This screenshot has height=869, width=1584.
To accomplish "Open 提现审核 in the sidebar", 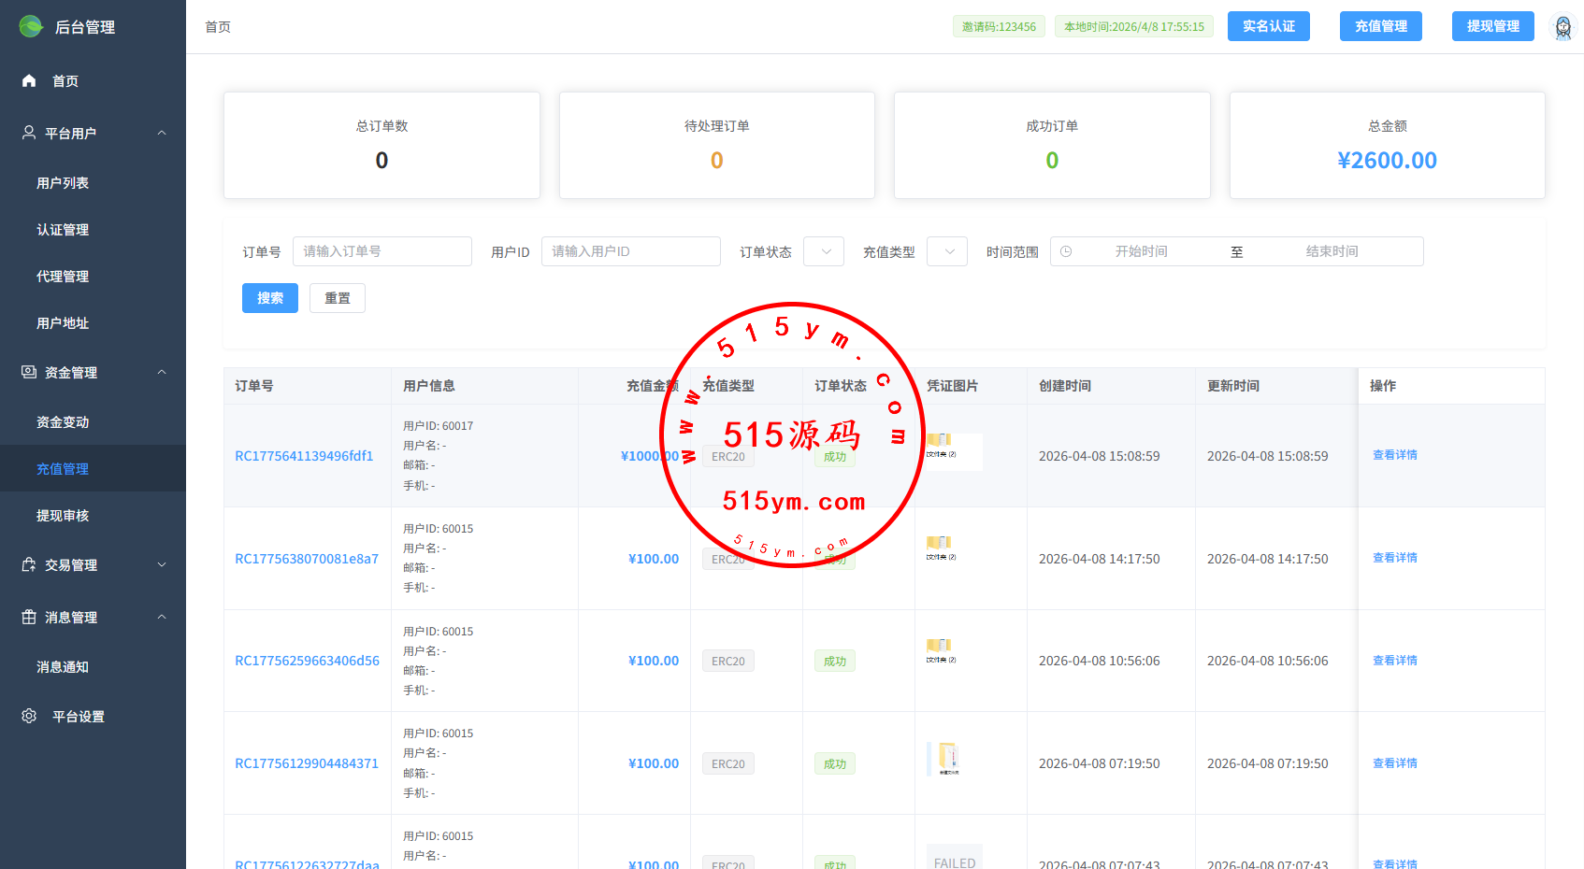I will click(x=63, y=516).
